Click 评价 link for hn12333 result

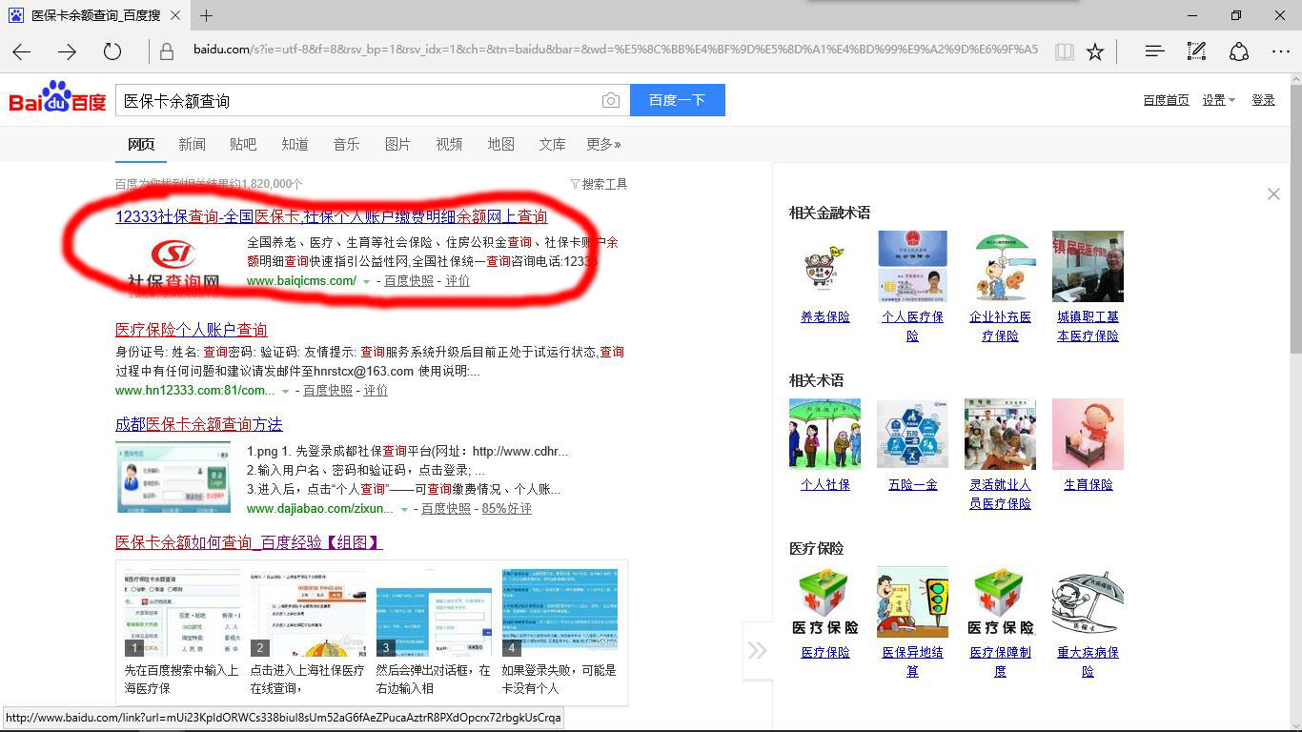(376, 391)
